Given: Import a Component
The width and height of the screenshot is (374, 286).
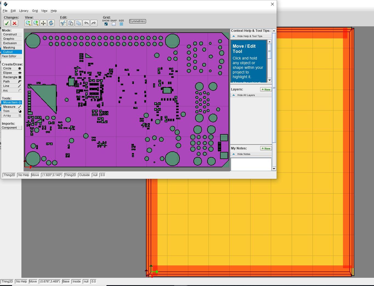Looking at the screenshot, I should pos(12,128).
